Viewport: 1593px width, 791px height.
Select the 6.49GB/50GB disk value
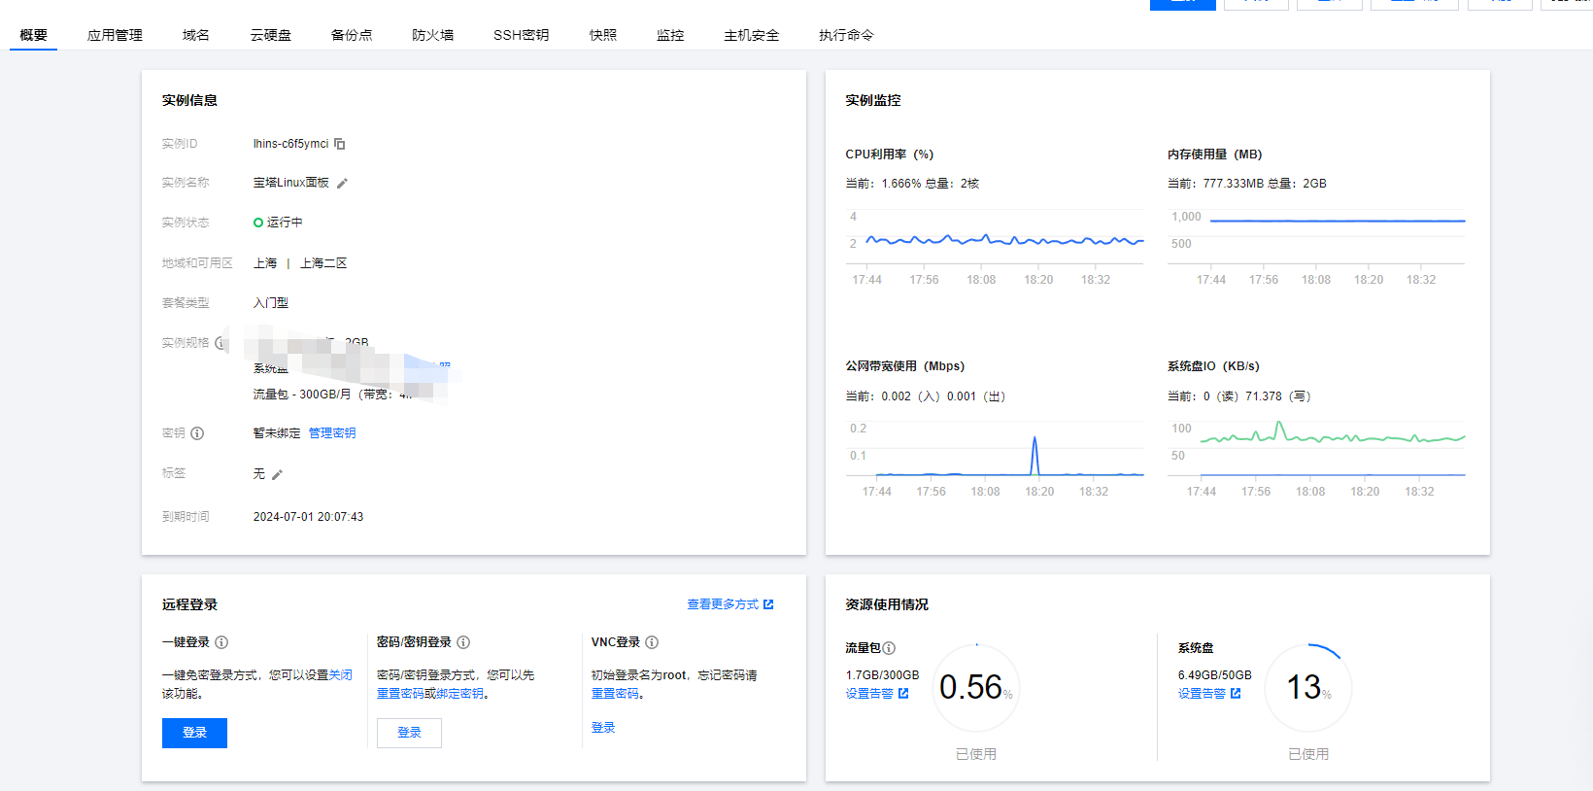(x=1215, y=675)
